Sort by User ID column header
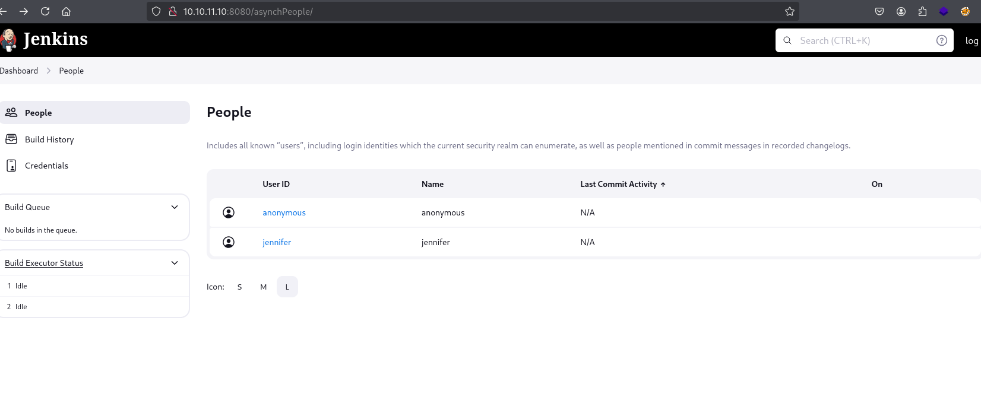 pyautogui.click(x=276, y=184)
